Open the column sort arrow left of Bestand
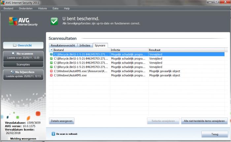The image size is (231, 142). click(x=51, y=50)
